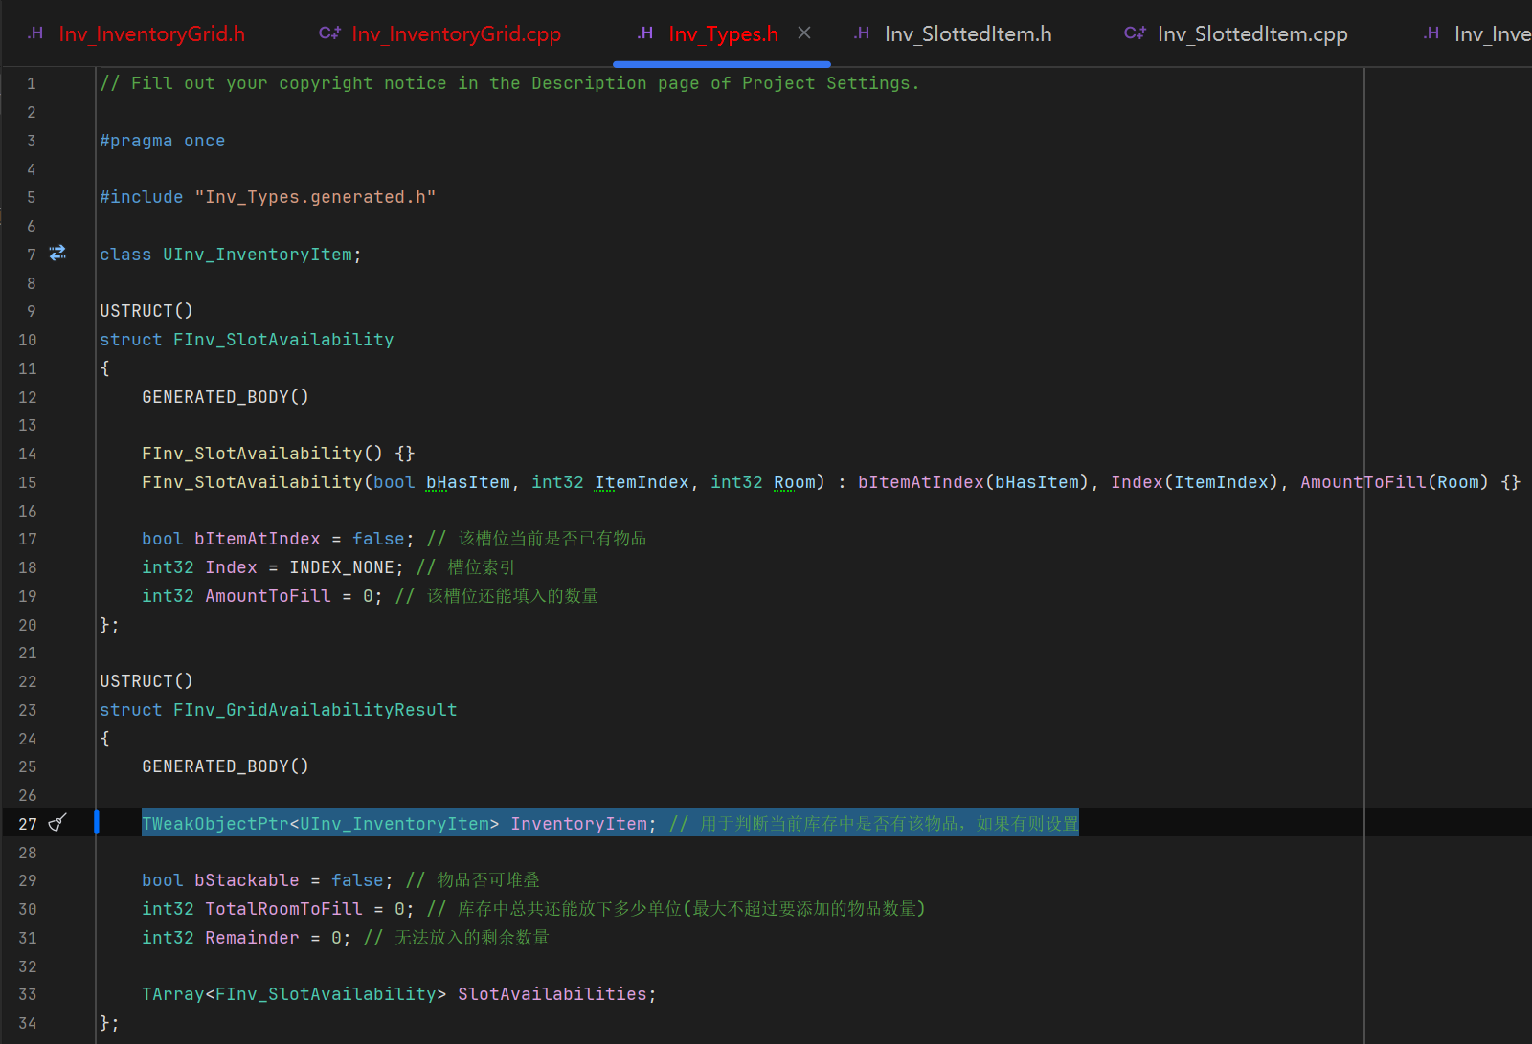The image size is (1532, 1044).
Task: Click the comment '无法放入的剩余数量' on line 31
Action: click(x=472, y=938)
